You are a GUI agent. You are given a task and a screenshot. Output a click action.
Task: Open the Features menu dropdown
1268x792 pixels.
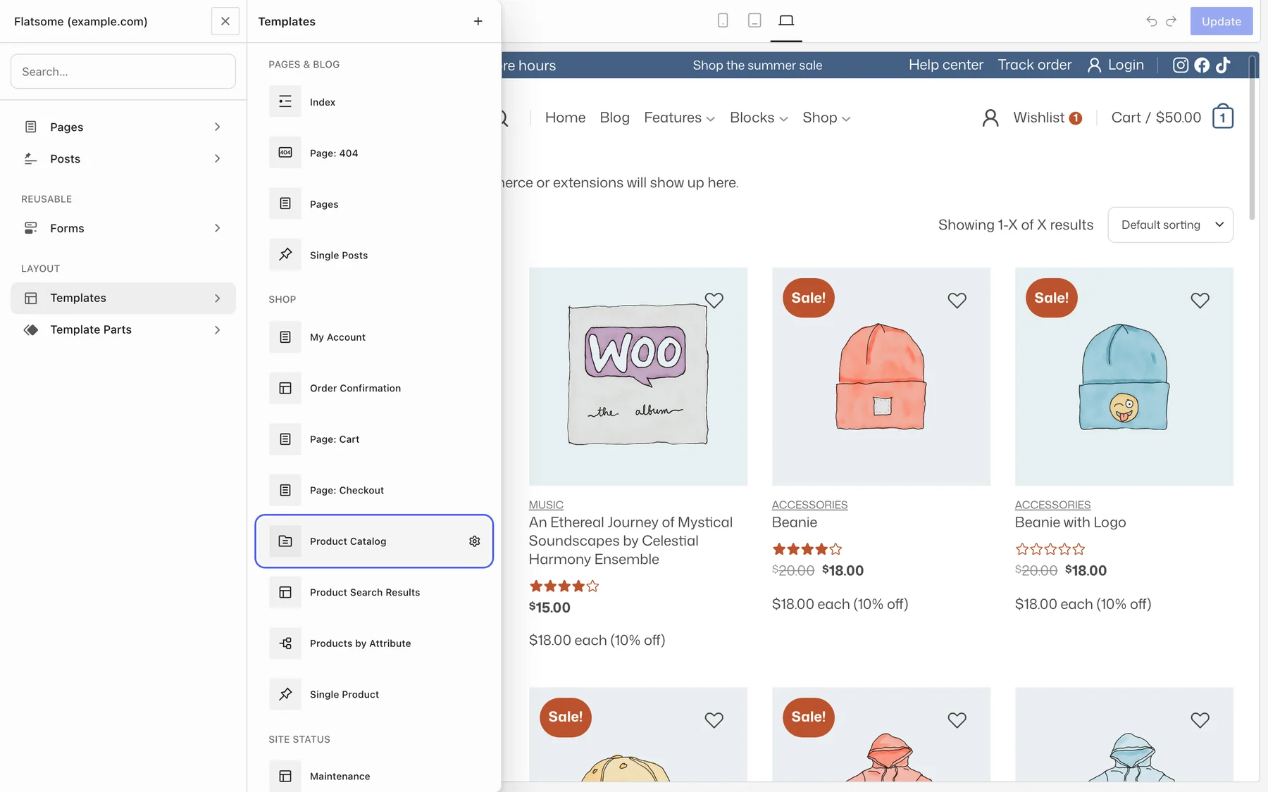[x=679, y=118]
